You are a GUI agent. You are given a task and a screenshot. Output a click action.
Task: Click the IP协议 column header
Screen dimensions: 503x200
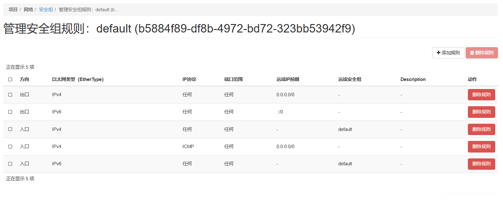(x=189, y=79)
